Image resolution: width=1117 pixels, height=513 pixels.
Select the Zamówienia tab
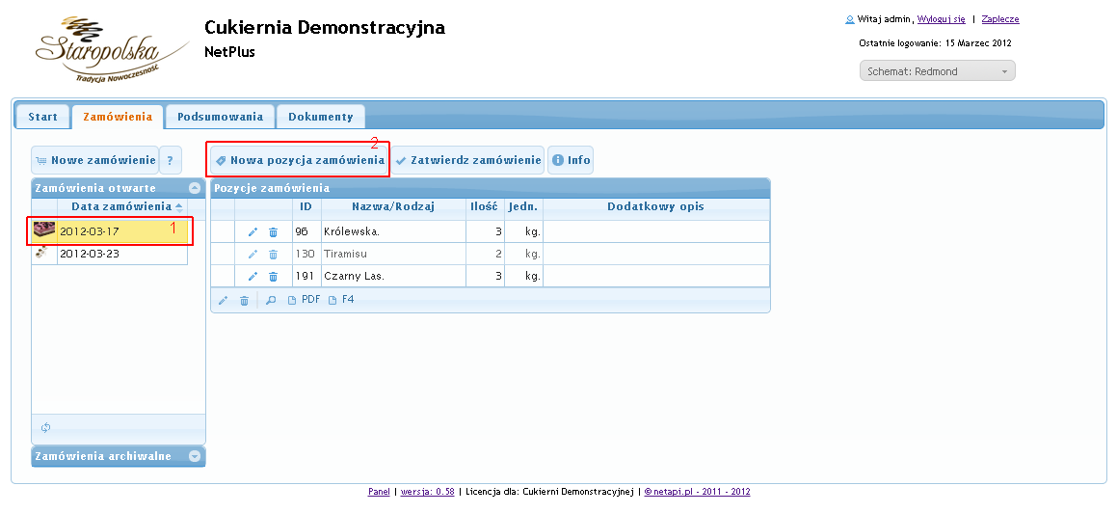tap(118, 117)
